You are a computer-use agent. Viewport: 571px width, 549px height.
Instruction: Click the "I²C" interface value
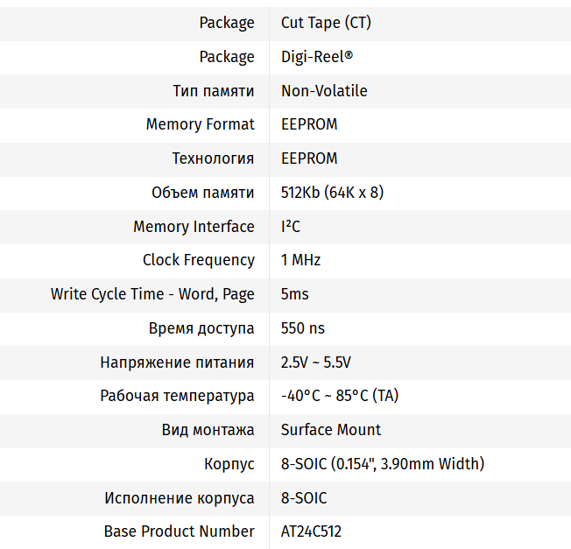click(x=291, y=227)
